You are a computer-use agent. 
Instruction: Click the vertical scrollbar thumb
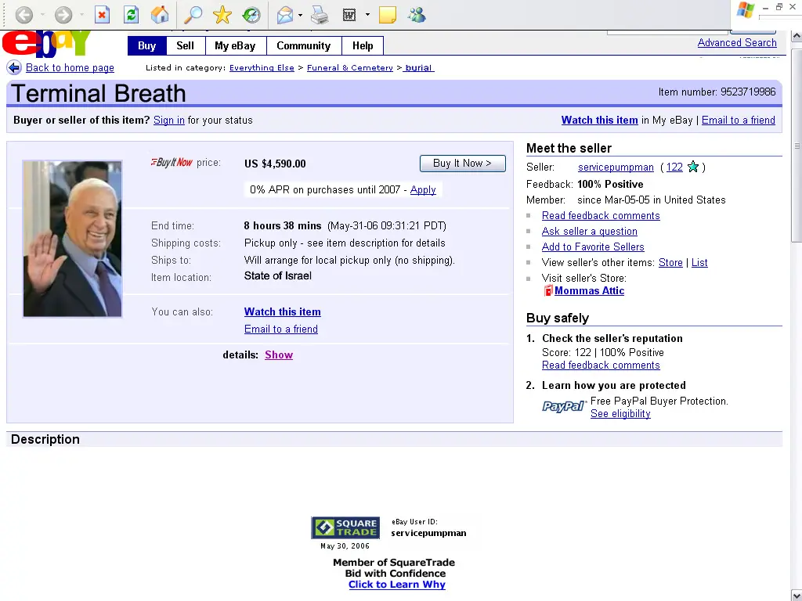click(x=797, y=146)
